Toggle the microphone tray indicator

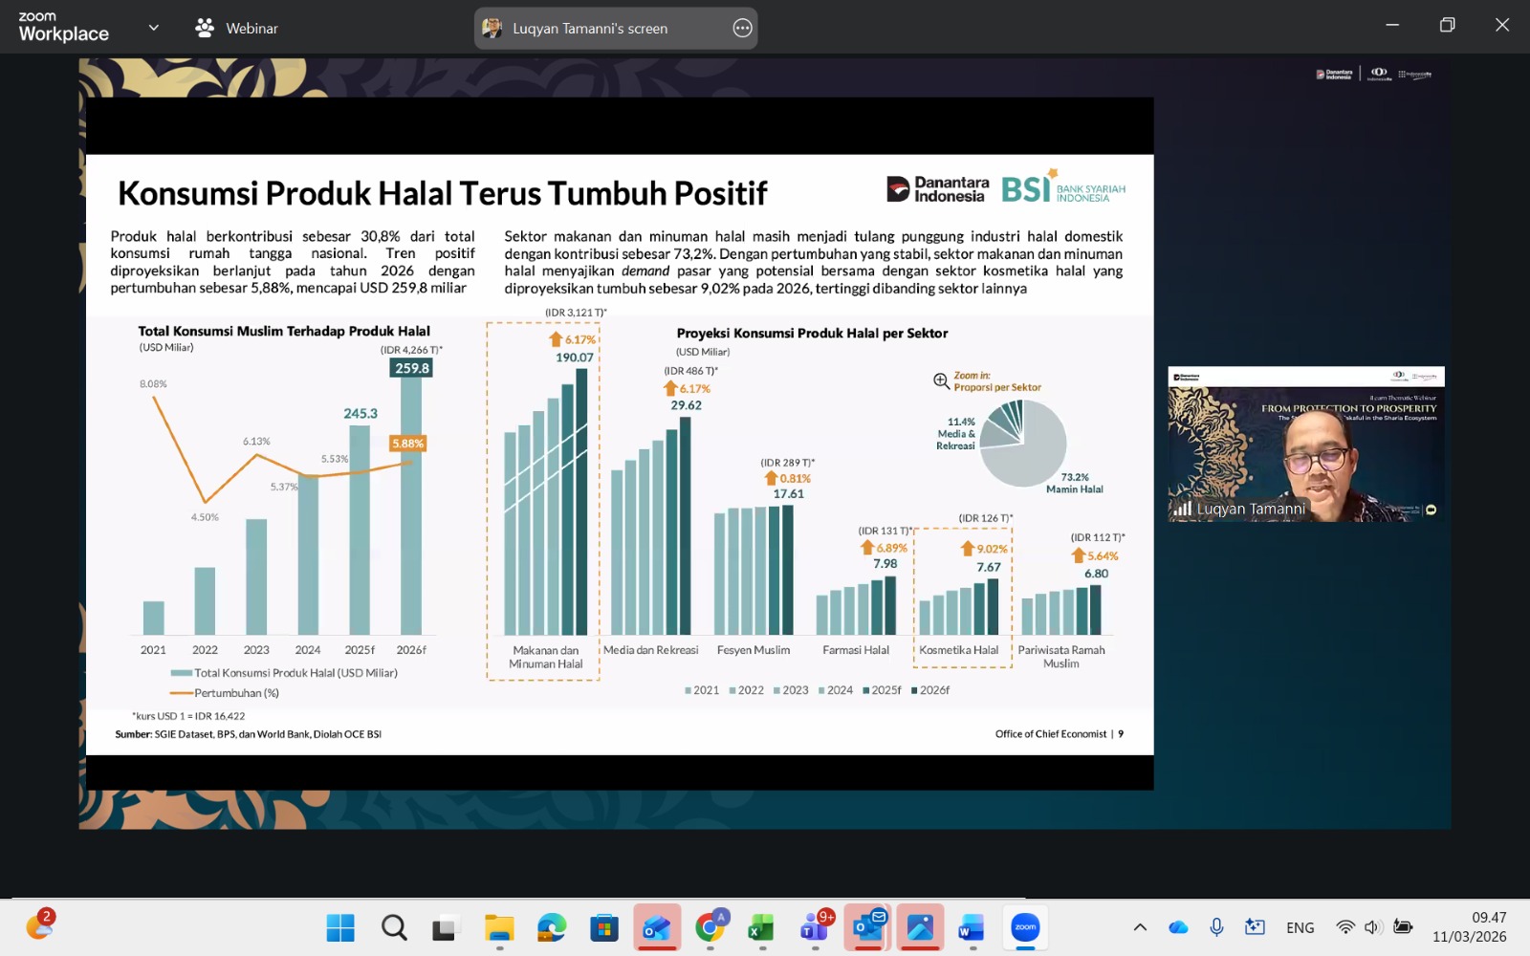coord(1216,927)
